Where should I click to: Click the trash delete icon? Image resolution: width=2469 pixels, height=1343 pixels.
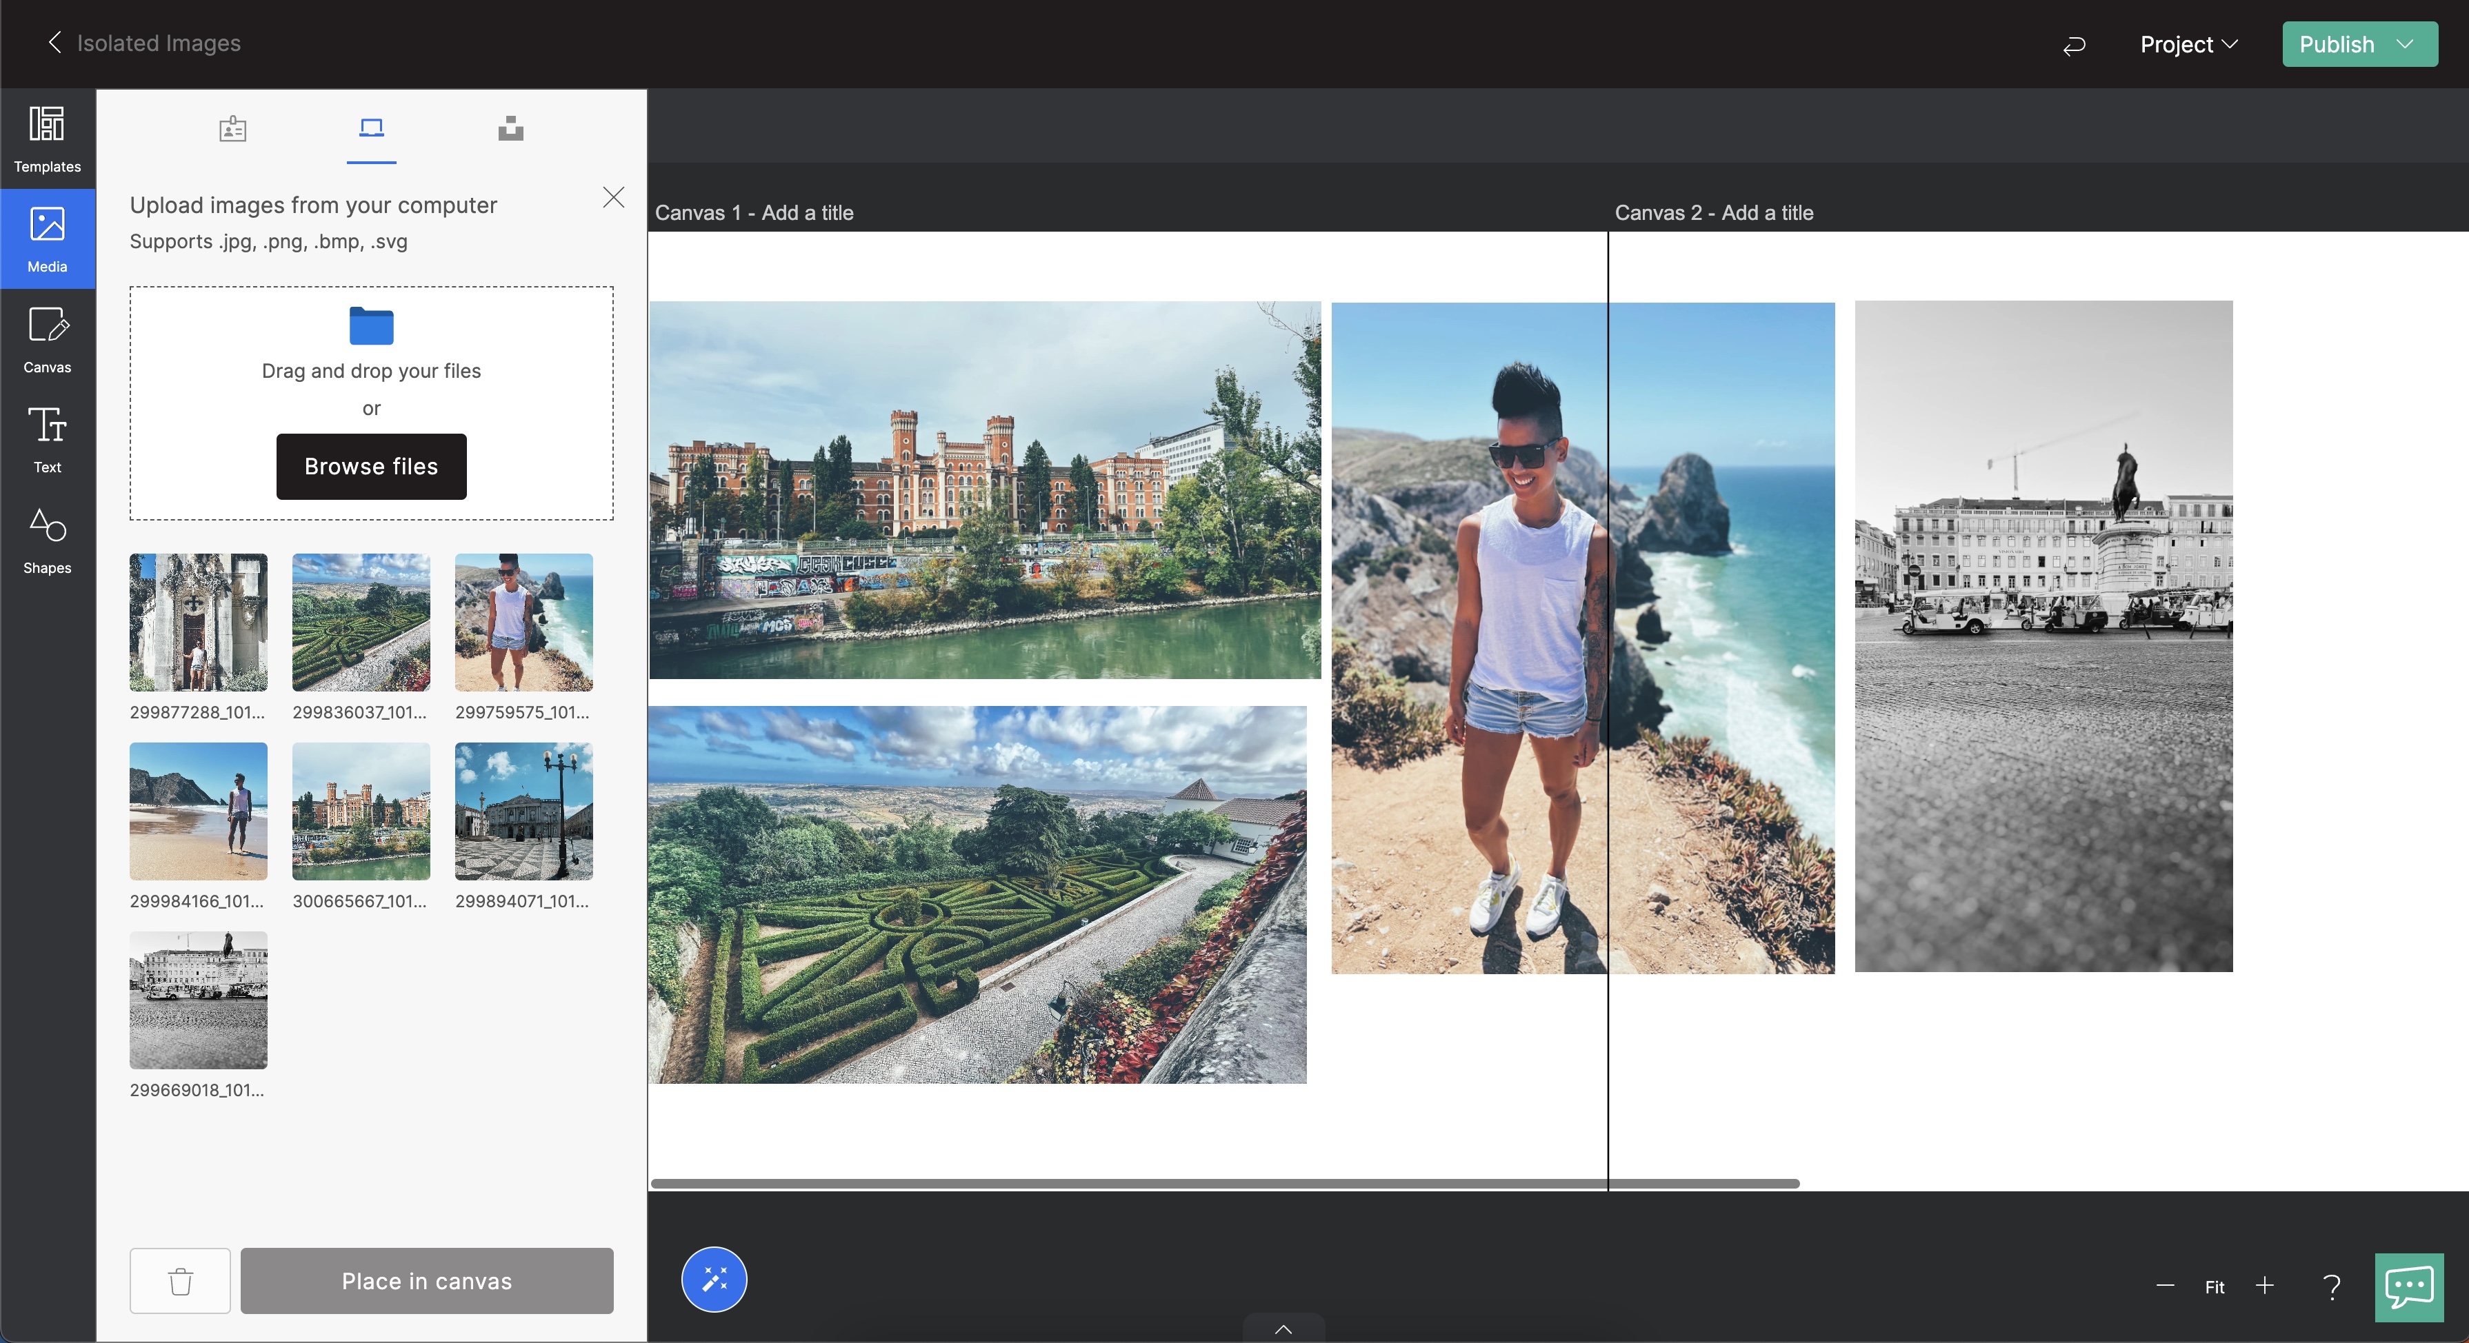tap(180, 1281)
